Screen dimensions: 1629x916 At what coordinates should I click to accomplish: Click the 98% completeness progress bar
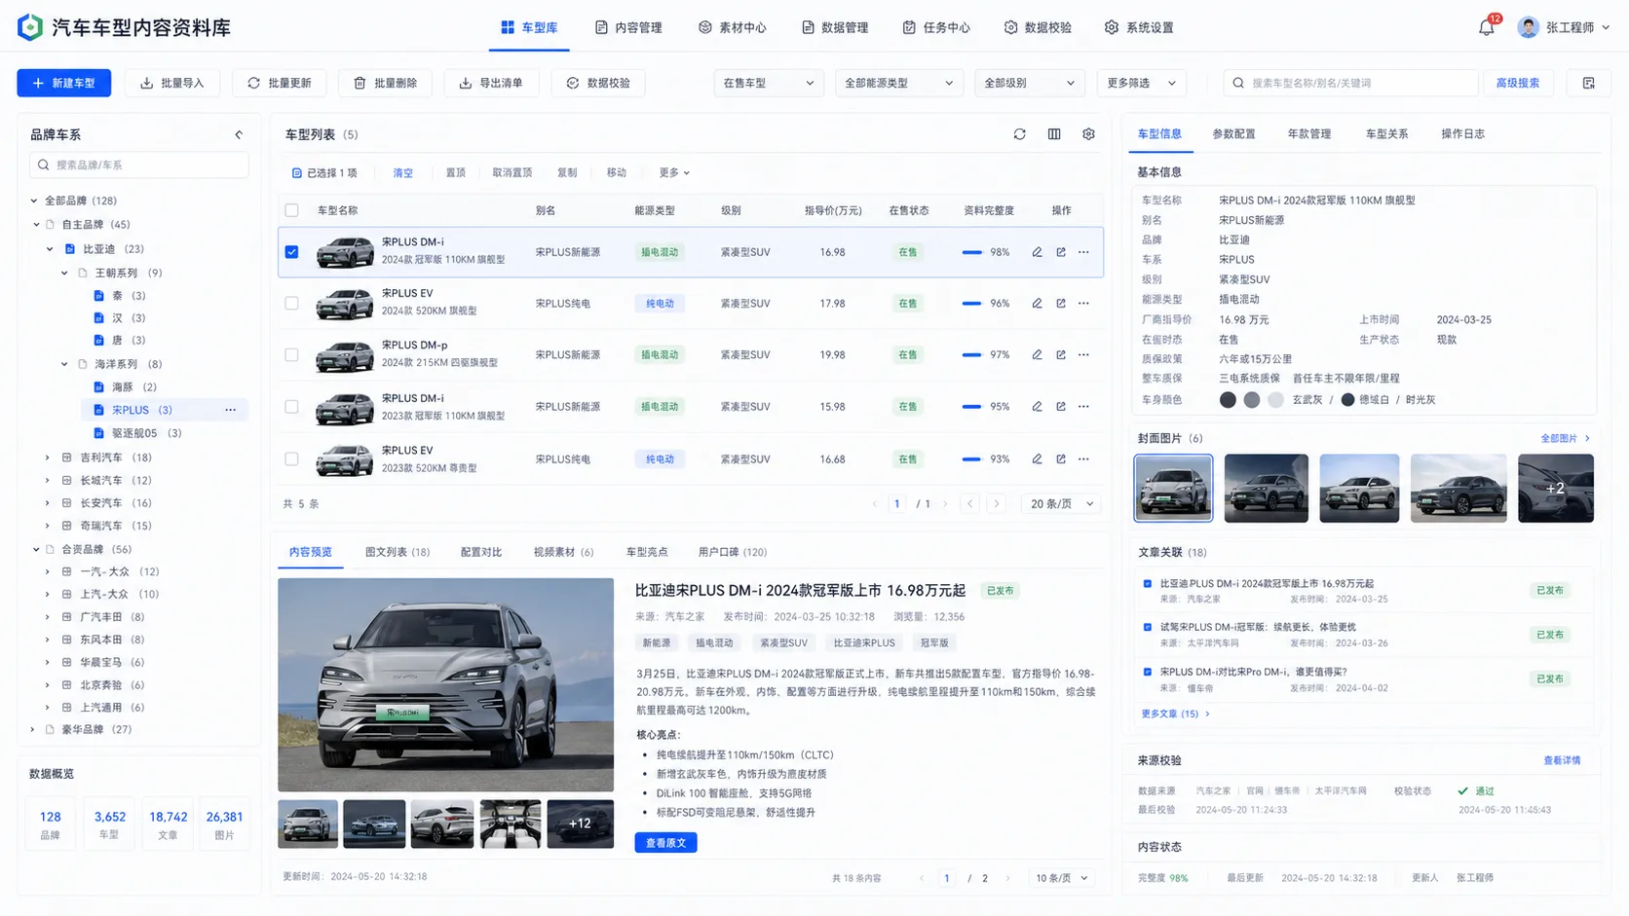pyautogui.click(x=971, y=252)
